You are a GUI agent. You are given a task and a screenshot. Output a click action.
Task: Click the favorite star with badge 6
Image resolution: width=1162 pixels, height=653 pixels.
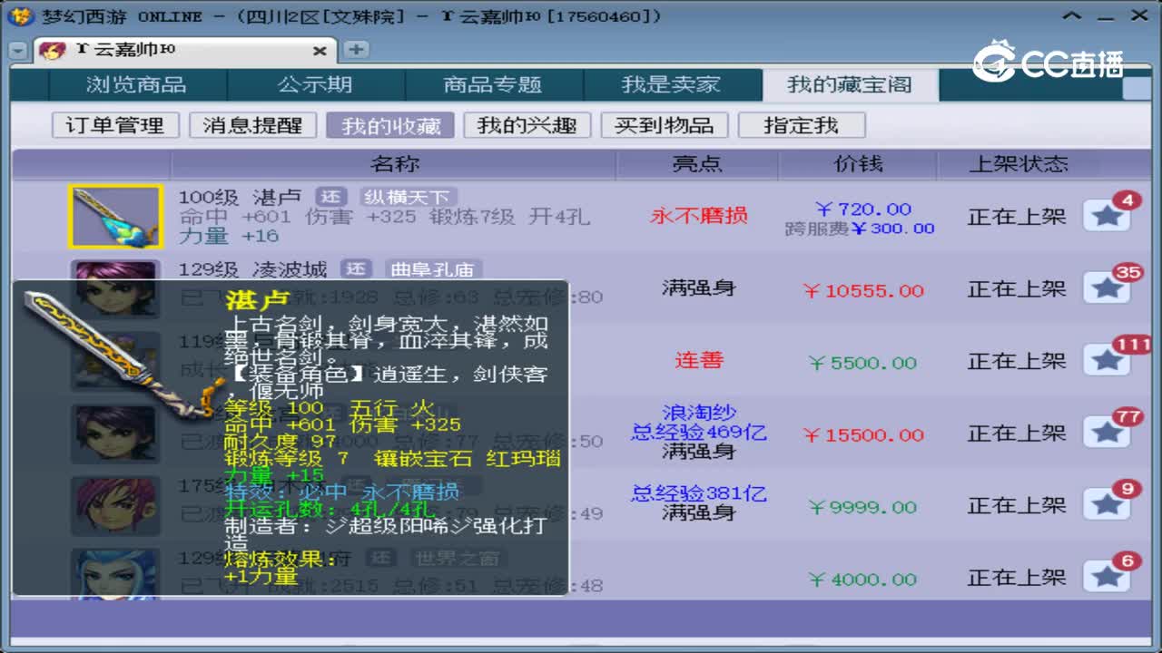click(x=1107, y=577)
